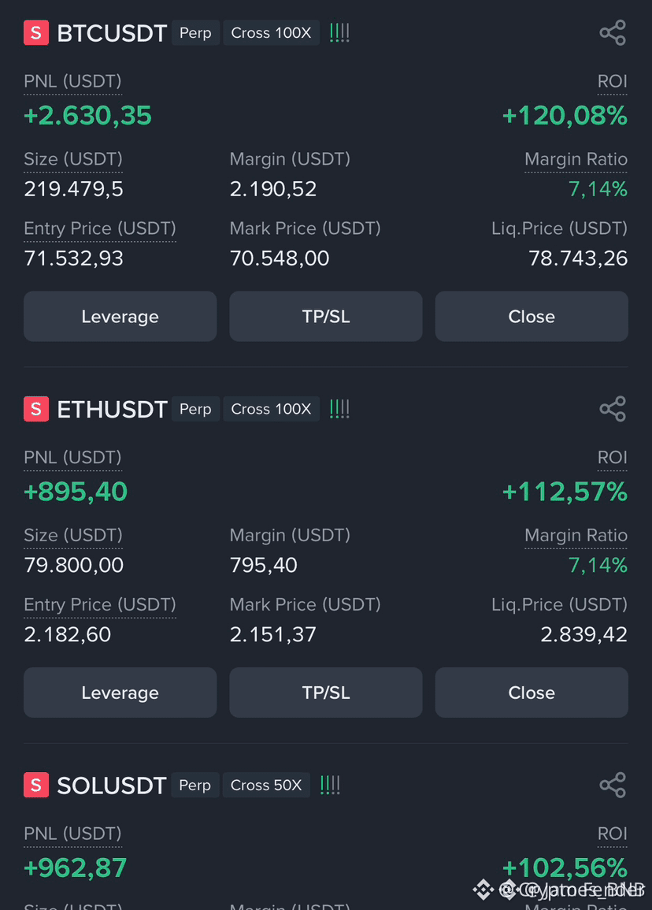Tap the Cross 100X tag on BTCUSDT
The width and height of the screenshot is (652, 910).
[271, 33]
